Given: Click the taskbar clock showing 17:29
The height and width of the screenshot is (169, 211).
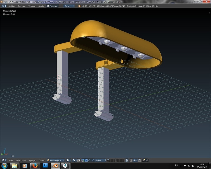Looking at the screenshot, I should pos(202,166).
